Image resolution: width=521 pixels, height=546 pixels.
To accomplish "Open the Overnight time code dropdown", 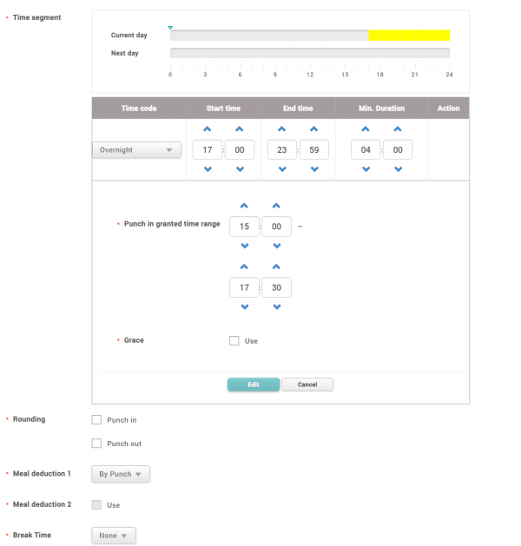I will [x=135, y=150].
